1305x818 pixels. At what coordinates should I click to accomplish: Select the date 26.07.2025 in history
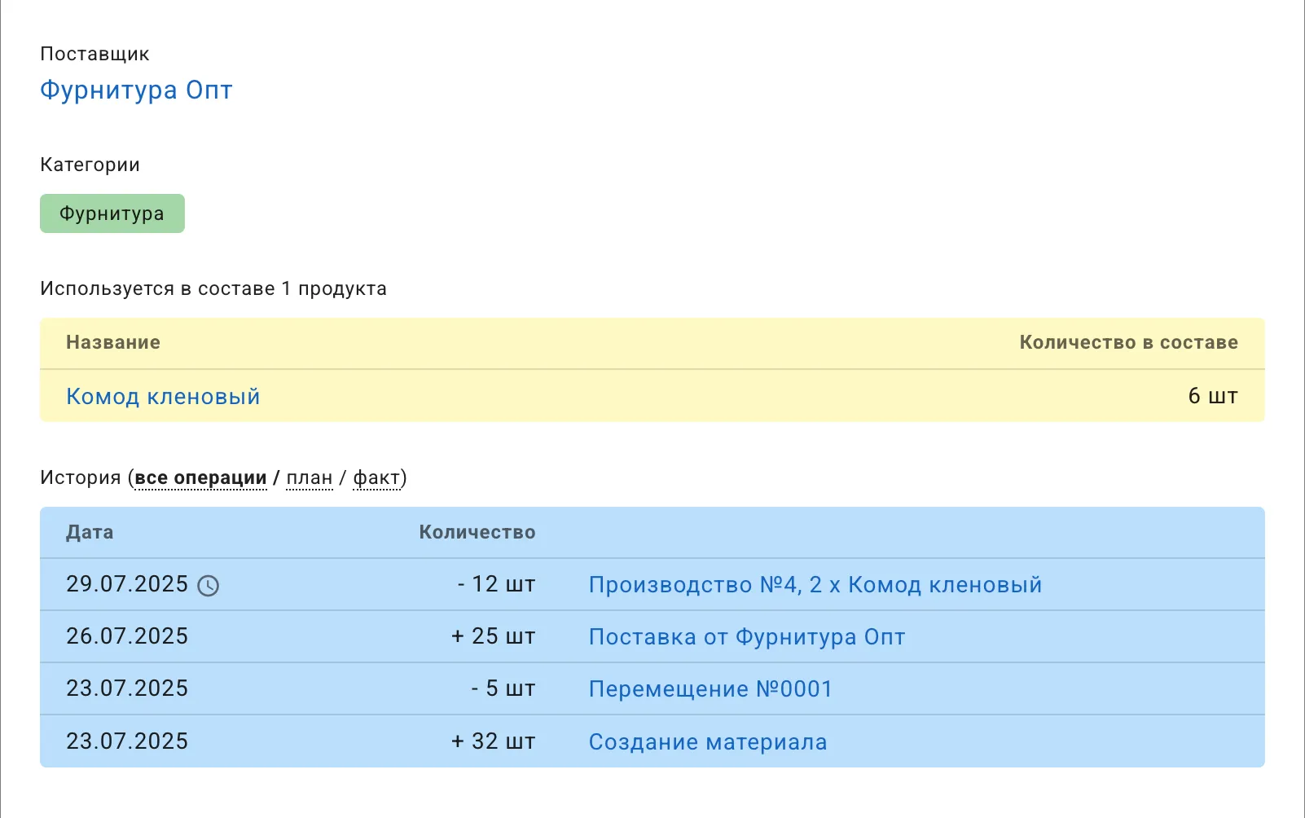[127, 637]
